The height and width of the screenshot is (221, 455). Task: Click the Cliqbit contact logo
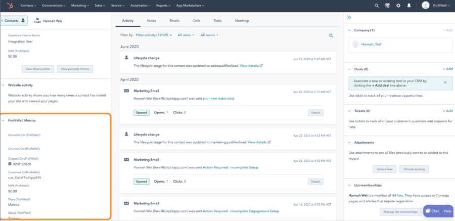(x=37, y=21)
